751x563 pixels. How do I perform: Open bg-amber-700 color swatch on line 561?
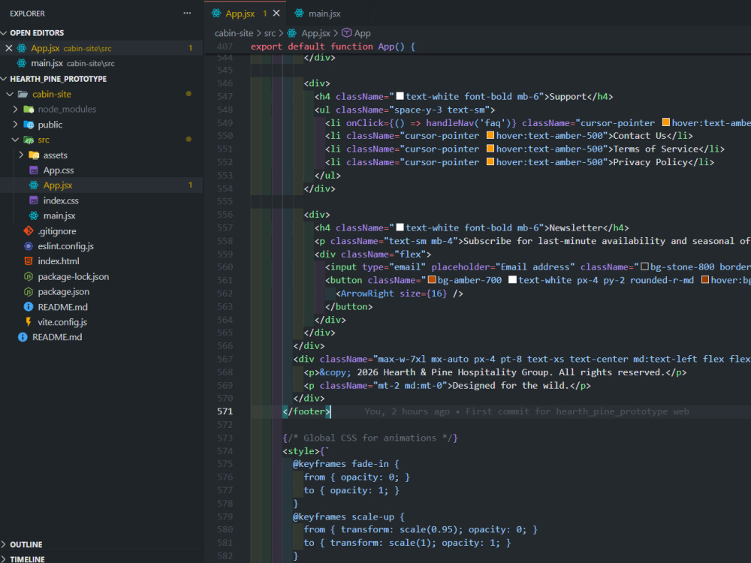point(432,279)
